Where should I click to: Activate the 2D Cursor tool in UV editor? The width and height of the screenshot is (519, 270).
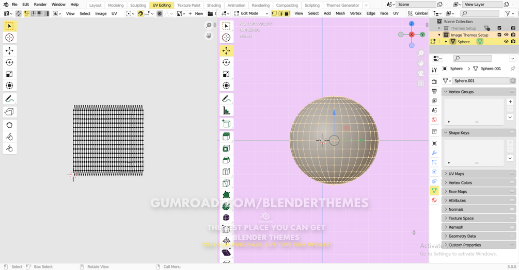coord(10,38)
